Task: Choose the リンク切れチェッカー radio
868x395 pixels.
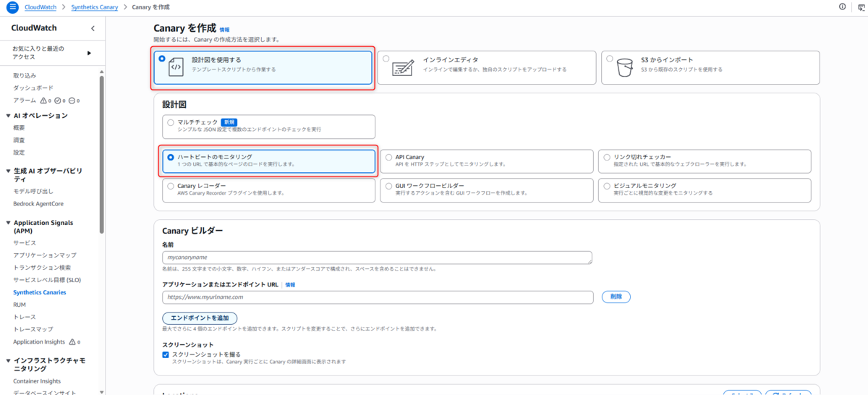Action: [606, 156]
